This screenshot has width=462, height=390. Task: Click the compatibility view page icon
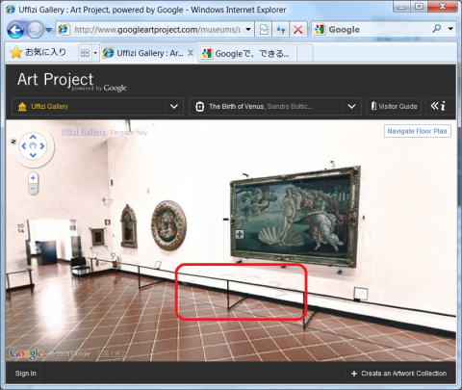264,30
